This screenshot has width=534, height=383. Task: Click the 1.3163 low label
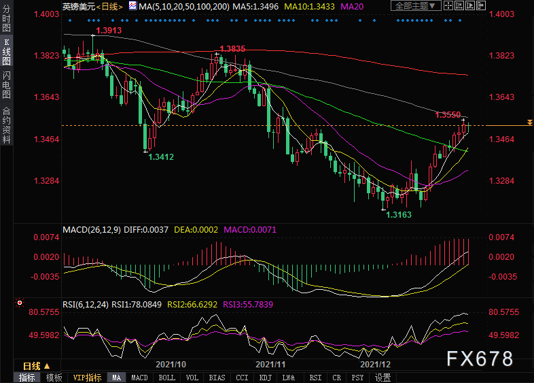[399, 214]
